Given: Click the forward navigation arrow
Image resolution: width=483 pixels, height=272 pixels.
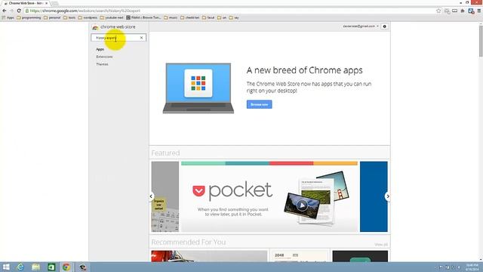Looking at the screenshot, I should click(11, 11).
